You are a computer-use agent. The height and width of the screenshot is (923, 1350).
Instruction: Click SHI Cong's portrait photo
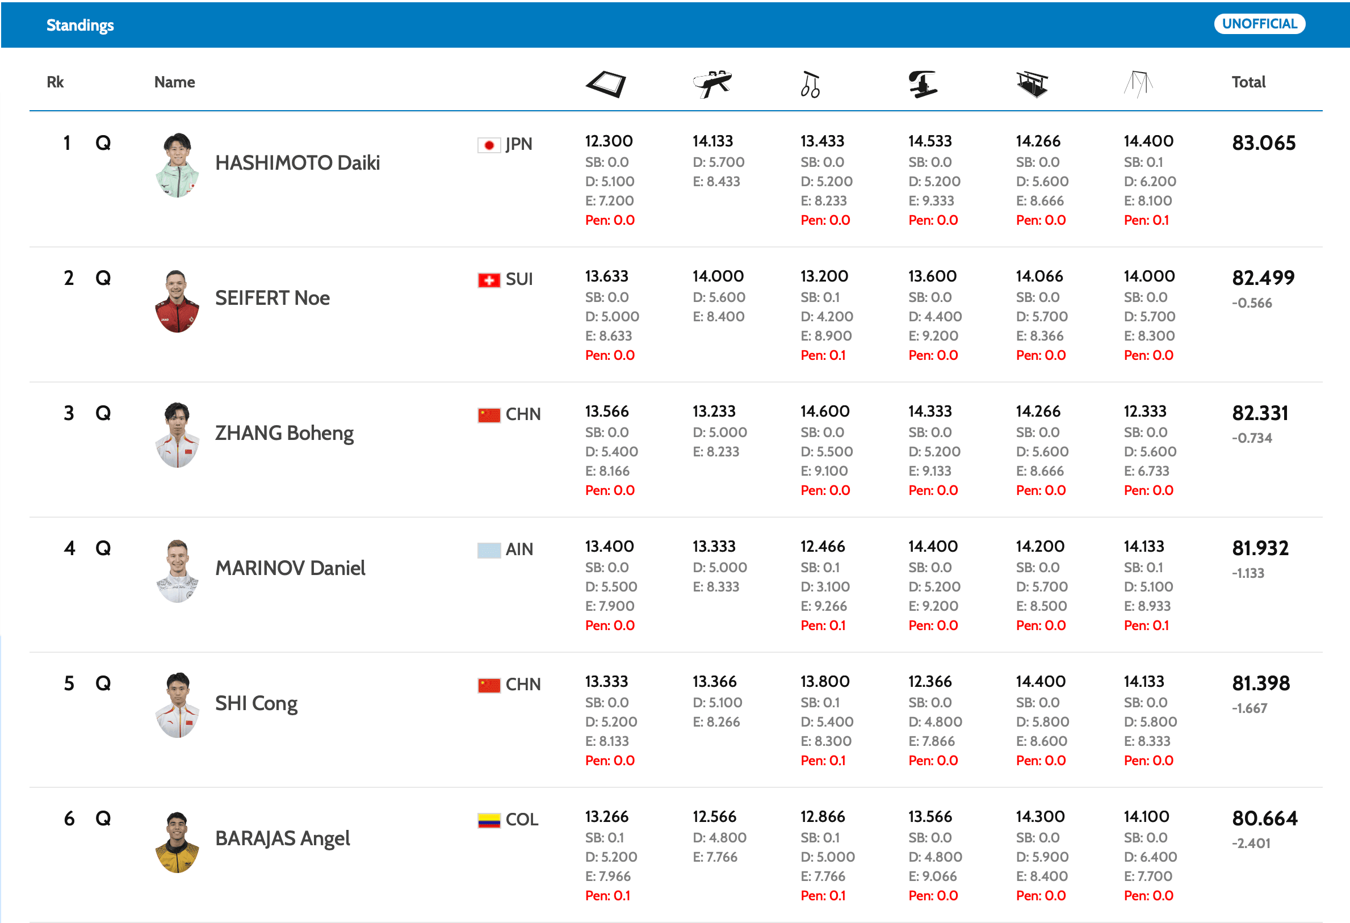click(177, 705)
